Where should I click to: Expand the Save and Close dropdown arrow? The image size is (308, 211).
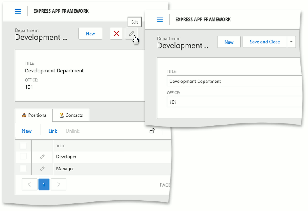click(291, 42)
